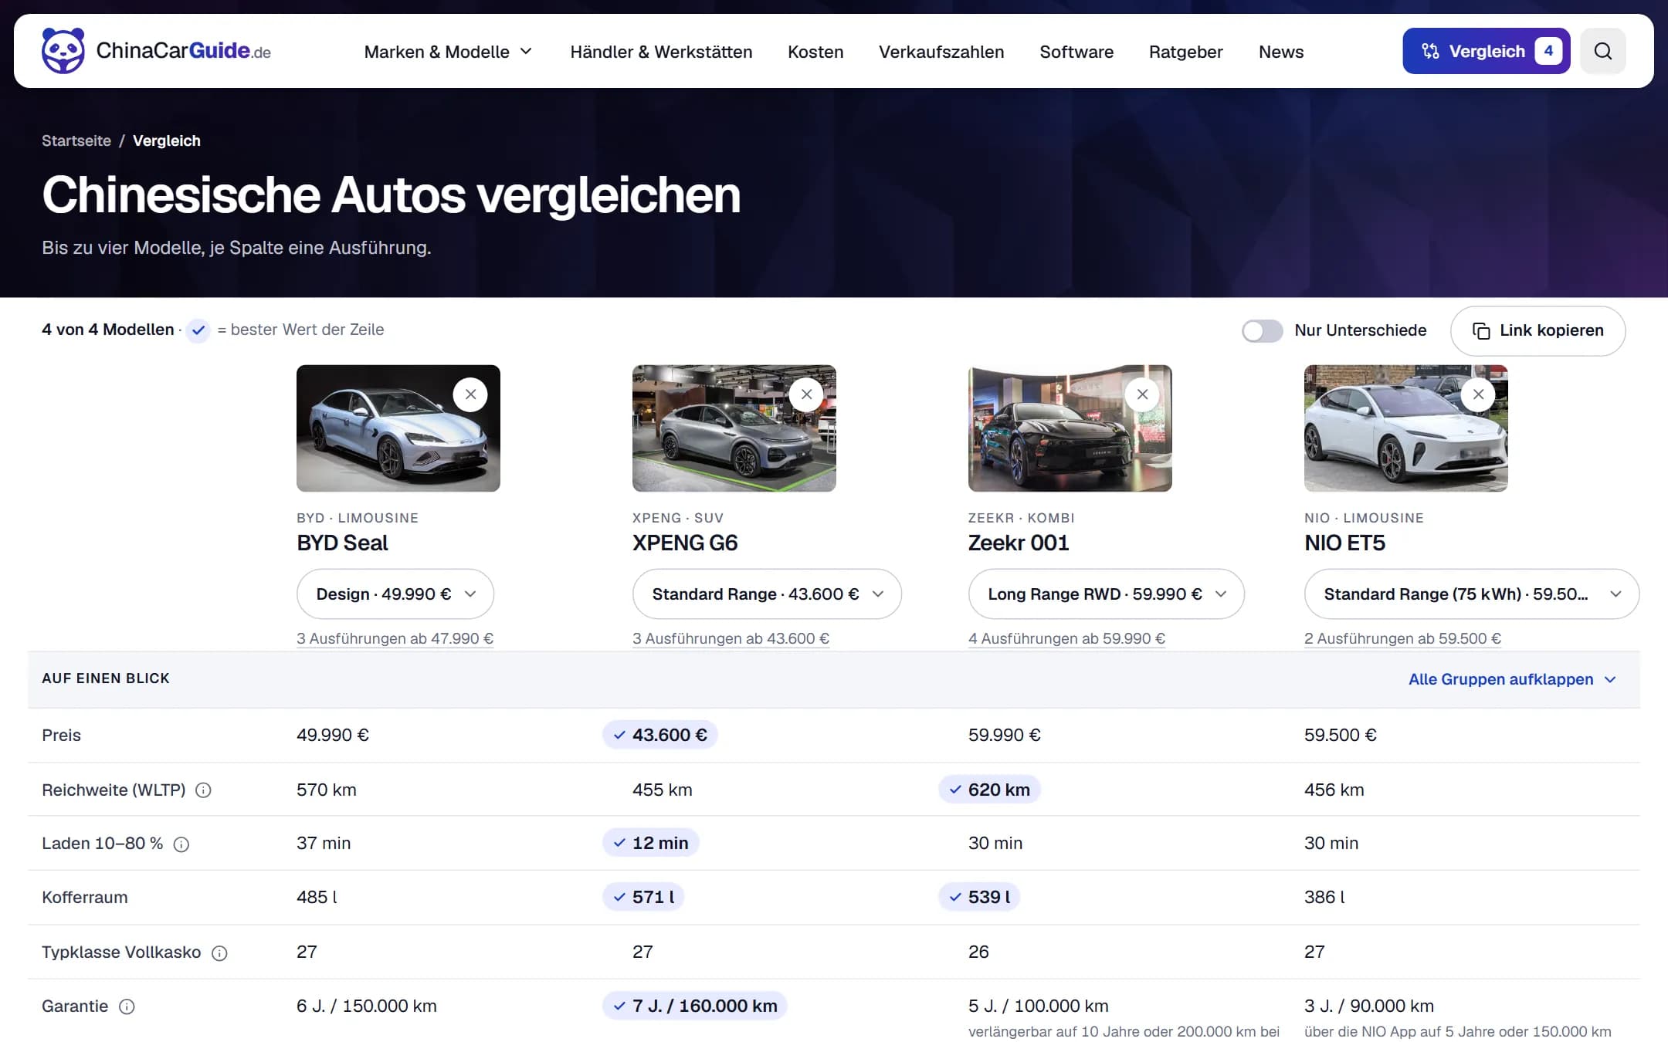This screenshot has width=1668, height=1042.
Task: Open News section
Action: (x=1281, y=52)
